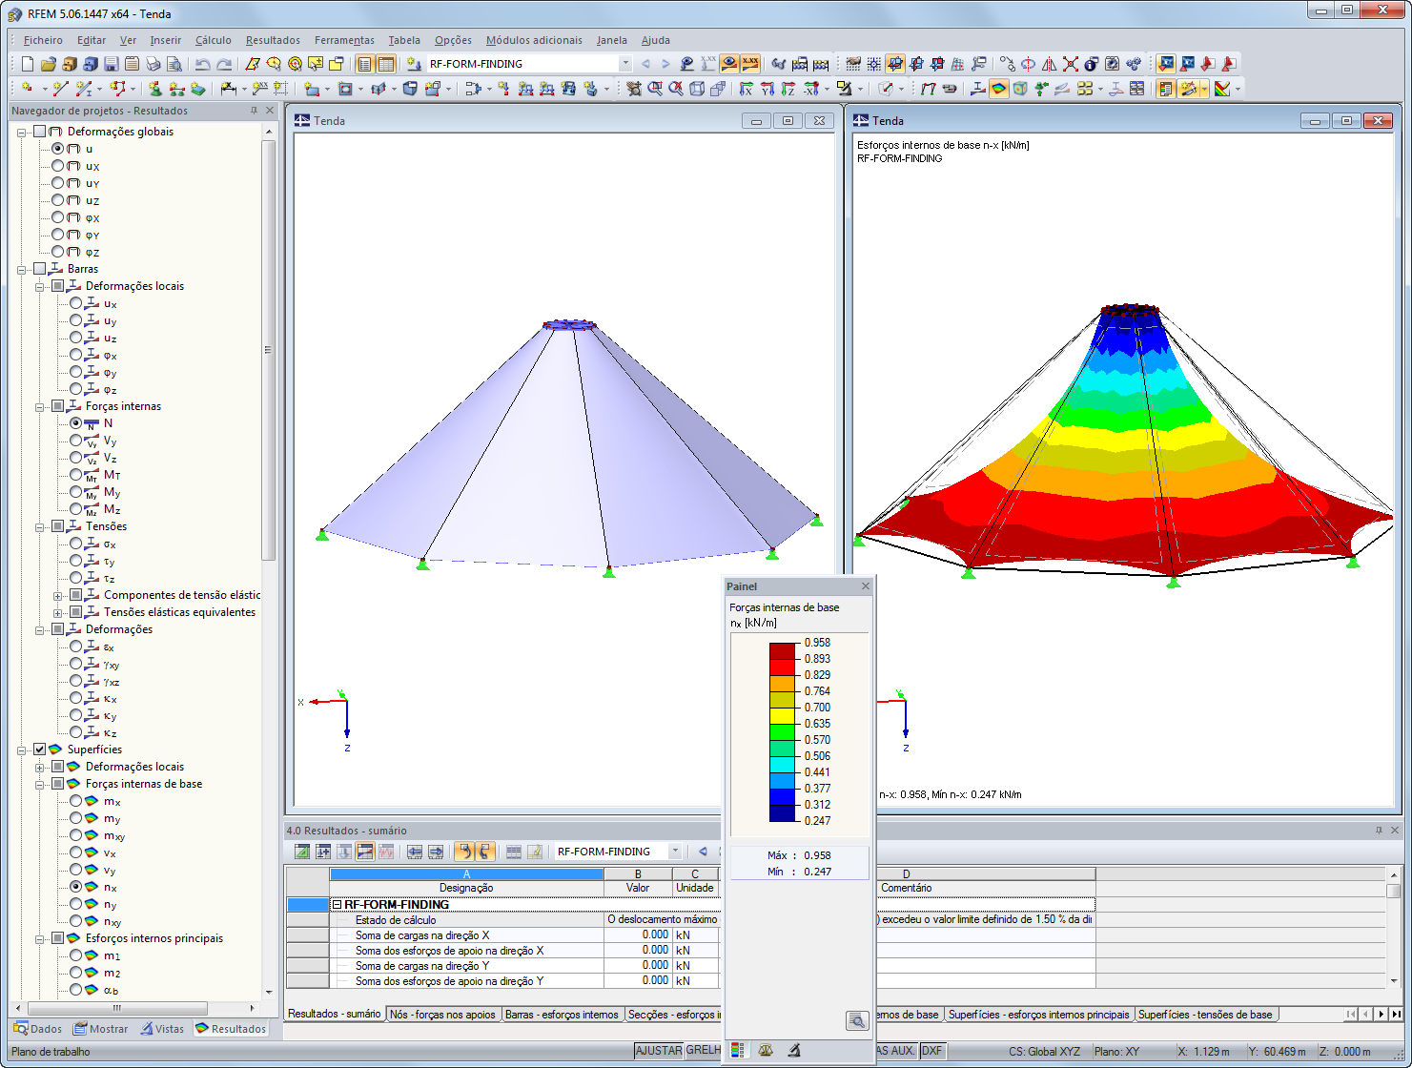Expand Componentes de tensão elástica node
Image resolution: width=1412 pixels, height=1068 pixels.
[x=58, y=594]
